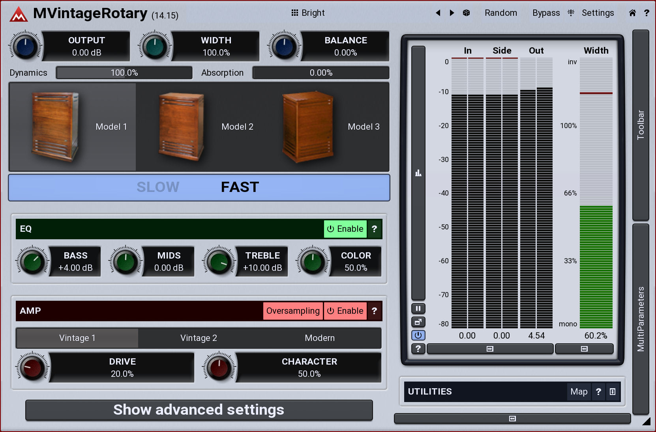Open the home icon menu
This screenshot has height=432, width=656.
coord(632,13)
